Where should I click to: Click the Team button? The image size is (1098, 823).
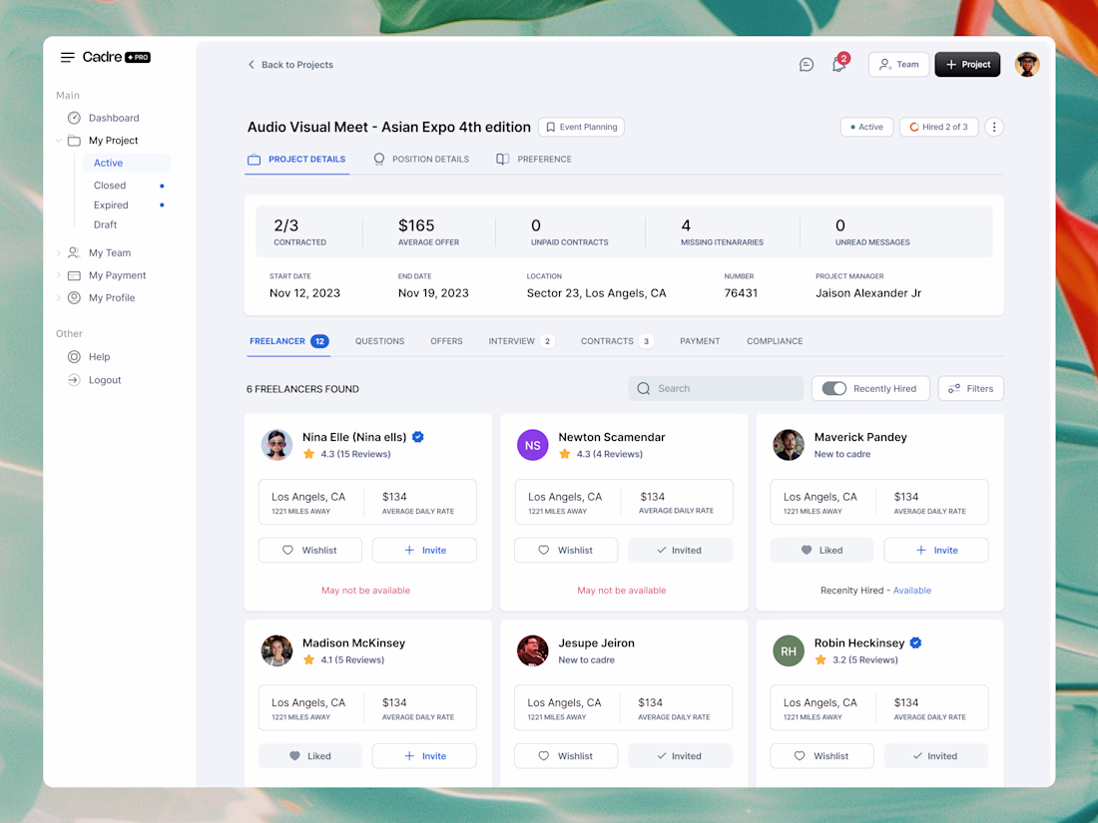pyautogui.click(x=898, y=65)
